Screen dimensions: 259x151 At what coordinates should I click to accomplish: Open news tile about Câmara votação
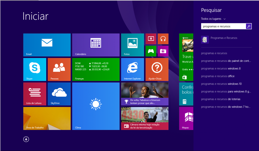tap(145, 118)
